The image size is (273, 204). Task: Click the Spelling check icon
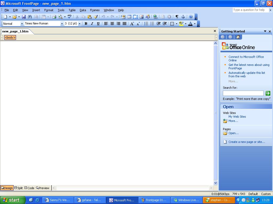[x=70, y=16]
